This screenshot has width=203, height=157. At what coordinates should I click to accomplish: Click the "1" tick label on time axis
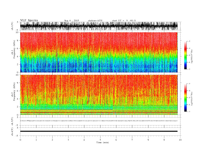[x=36, y=140]
